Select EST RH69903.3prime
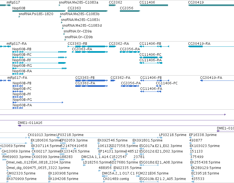 pyautogui.click(x=16, y=157)
